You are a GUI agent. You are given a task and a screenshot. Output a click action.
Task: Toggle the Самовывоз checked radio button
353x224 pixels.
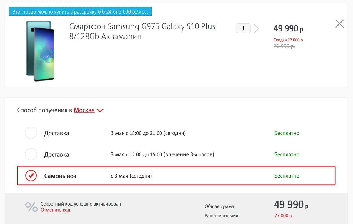click(x=31, y=176)
